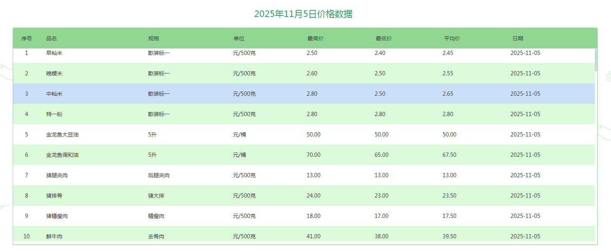Select the 晚粳米 product cell

pyautogui.click(x=54, y=73)
